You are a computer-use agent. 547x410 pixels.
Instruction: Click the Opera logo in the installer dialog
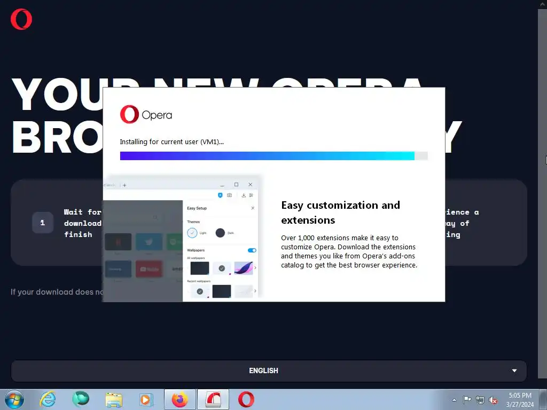[146, 114]
